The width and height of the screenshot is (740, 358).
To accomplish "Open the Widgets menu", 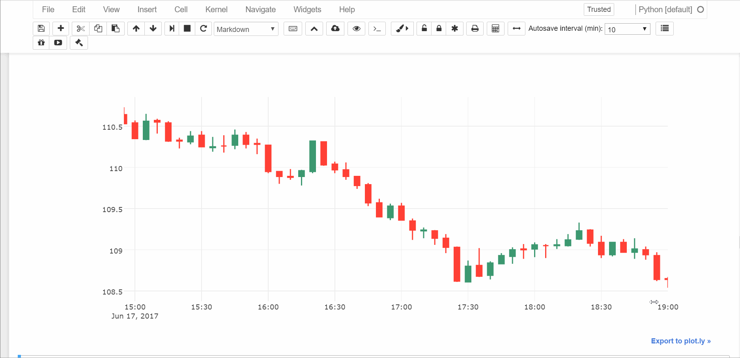I will [307, 9].
